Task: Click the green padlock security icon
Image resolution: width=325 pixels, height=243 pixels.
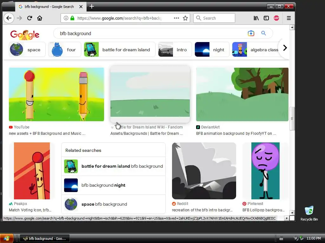Action: tap(72, 18)
